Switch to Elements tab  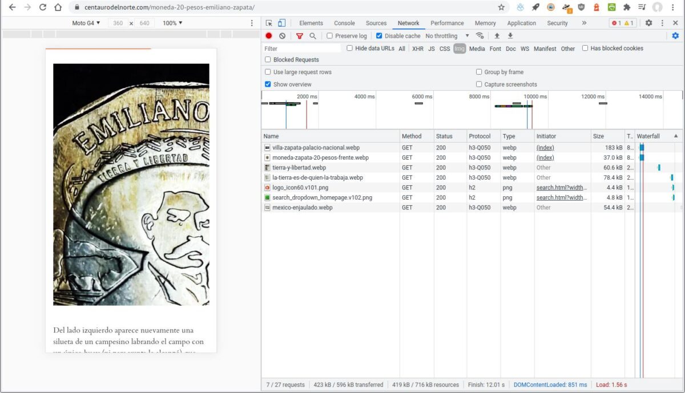coord(311,23)
